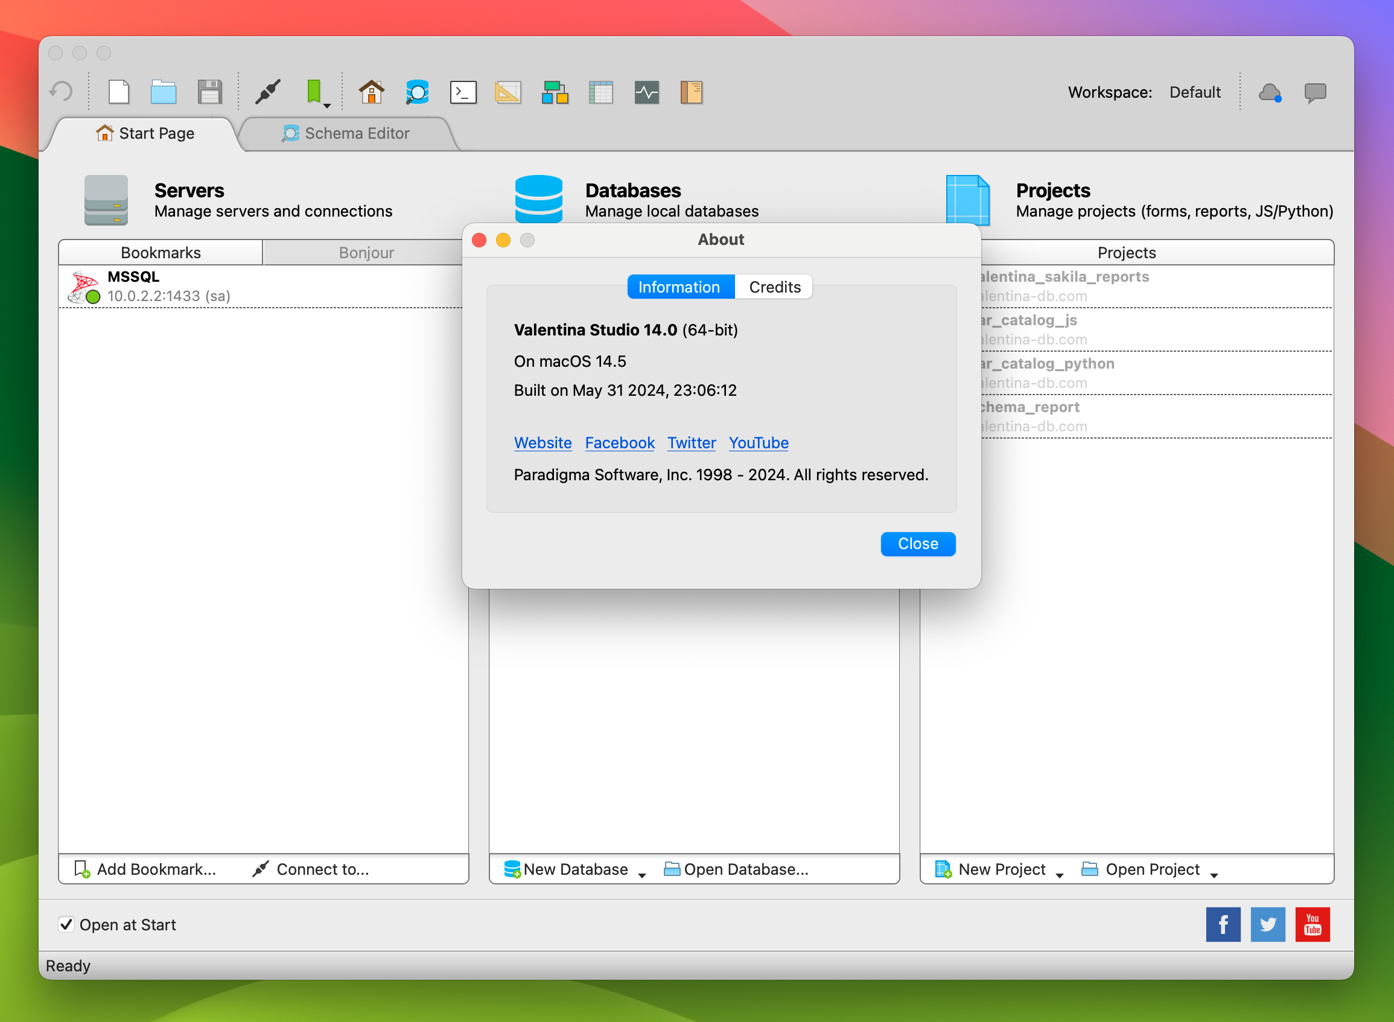
Task: Click the Save floppy disk icon
Action: click(210, 92)
